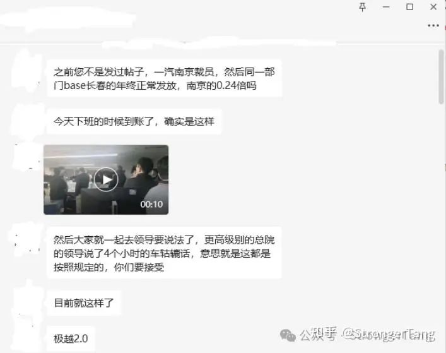The width and height of the screenshot is (446, 353).
Task: Open the three-dots chat info menu
Action: pos(433,26)
